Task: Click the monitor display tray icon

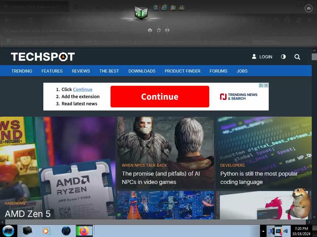Action: (x=278, y=231)
